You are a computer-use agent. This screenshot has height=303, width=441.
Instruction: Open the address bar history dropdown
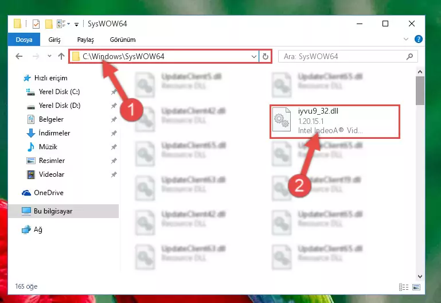pyautogui.click(x=253, y=57)
